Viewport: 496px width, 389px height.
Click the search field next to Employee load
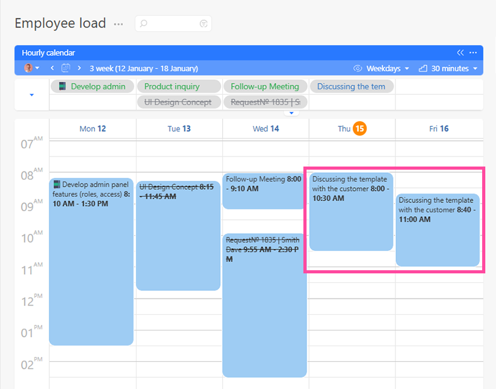coord(170,24)
